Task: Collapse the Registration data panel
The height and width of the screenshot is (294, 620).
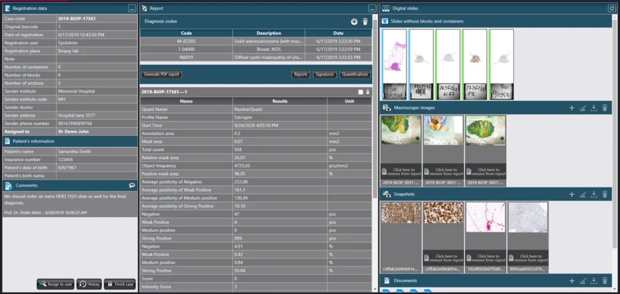Action: (132, 8)
